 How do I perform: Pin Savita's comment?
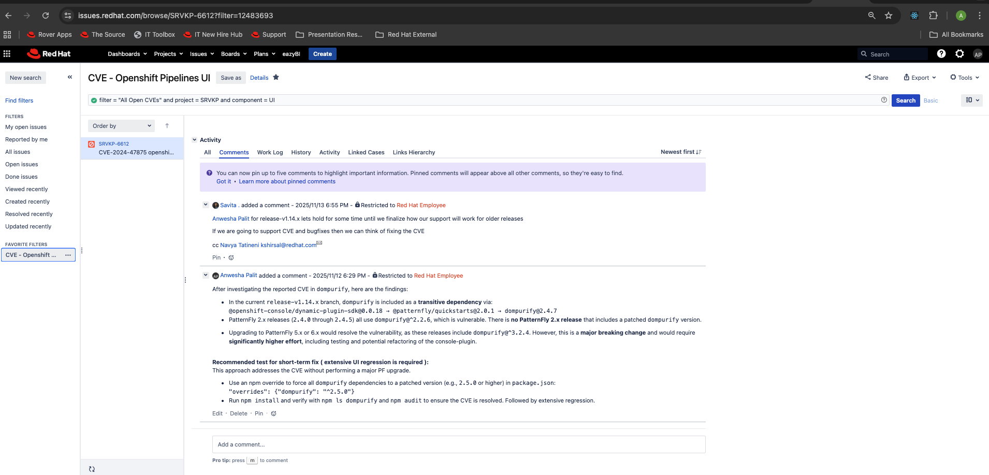tap(216, 257)
